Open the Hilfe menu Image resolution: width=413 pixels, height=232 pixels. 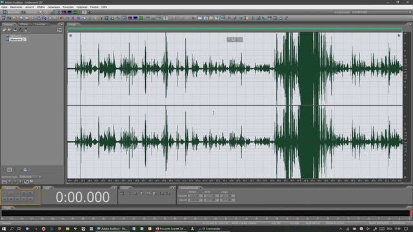pyautogui.click(x=104, y=7)
